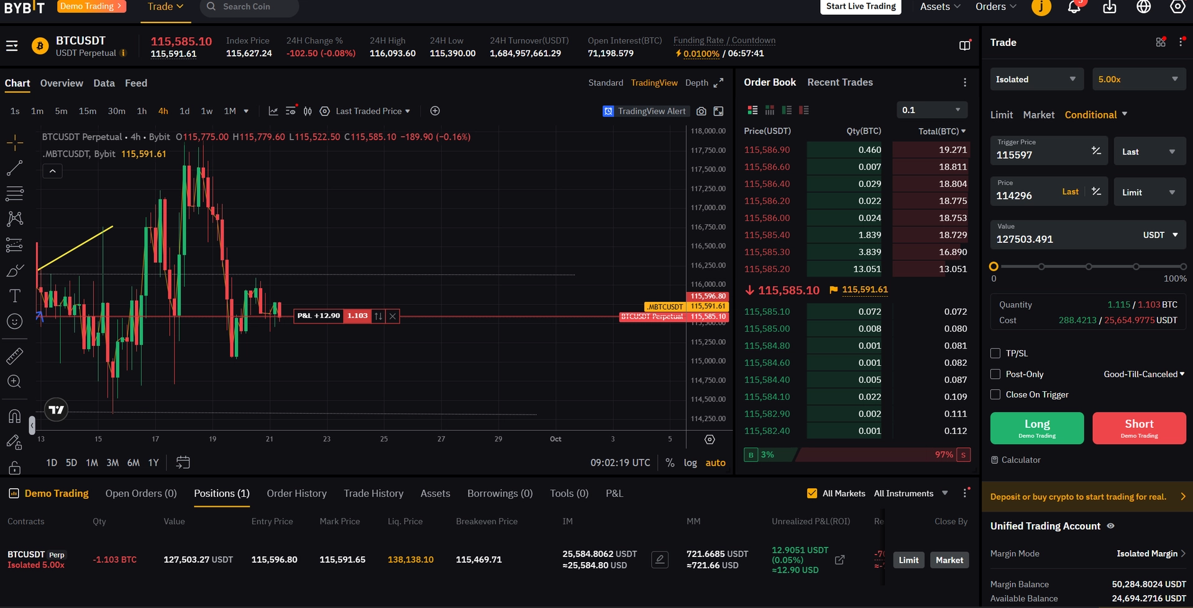Open the text annotation tool

[14, 296]
